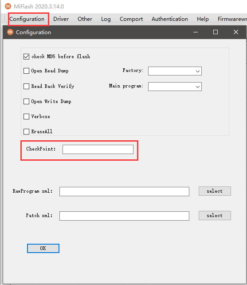Click the Configuration dialog's Mi logo icon
The height and width of the screenshot is (285, 247).
coord(10,32)
